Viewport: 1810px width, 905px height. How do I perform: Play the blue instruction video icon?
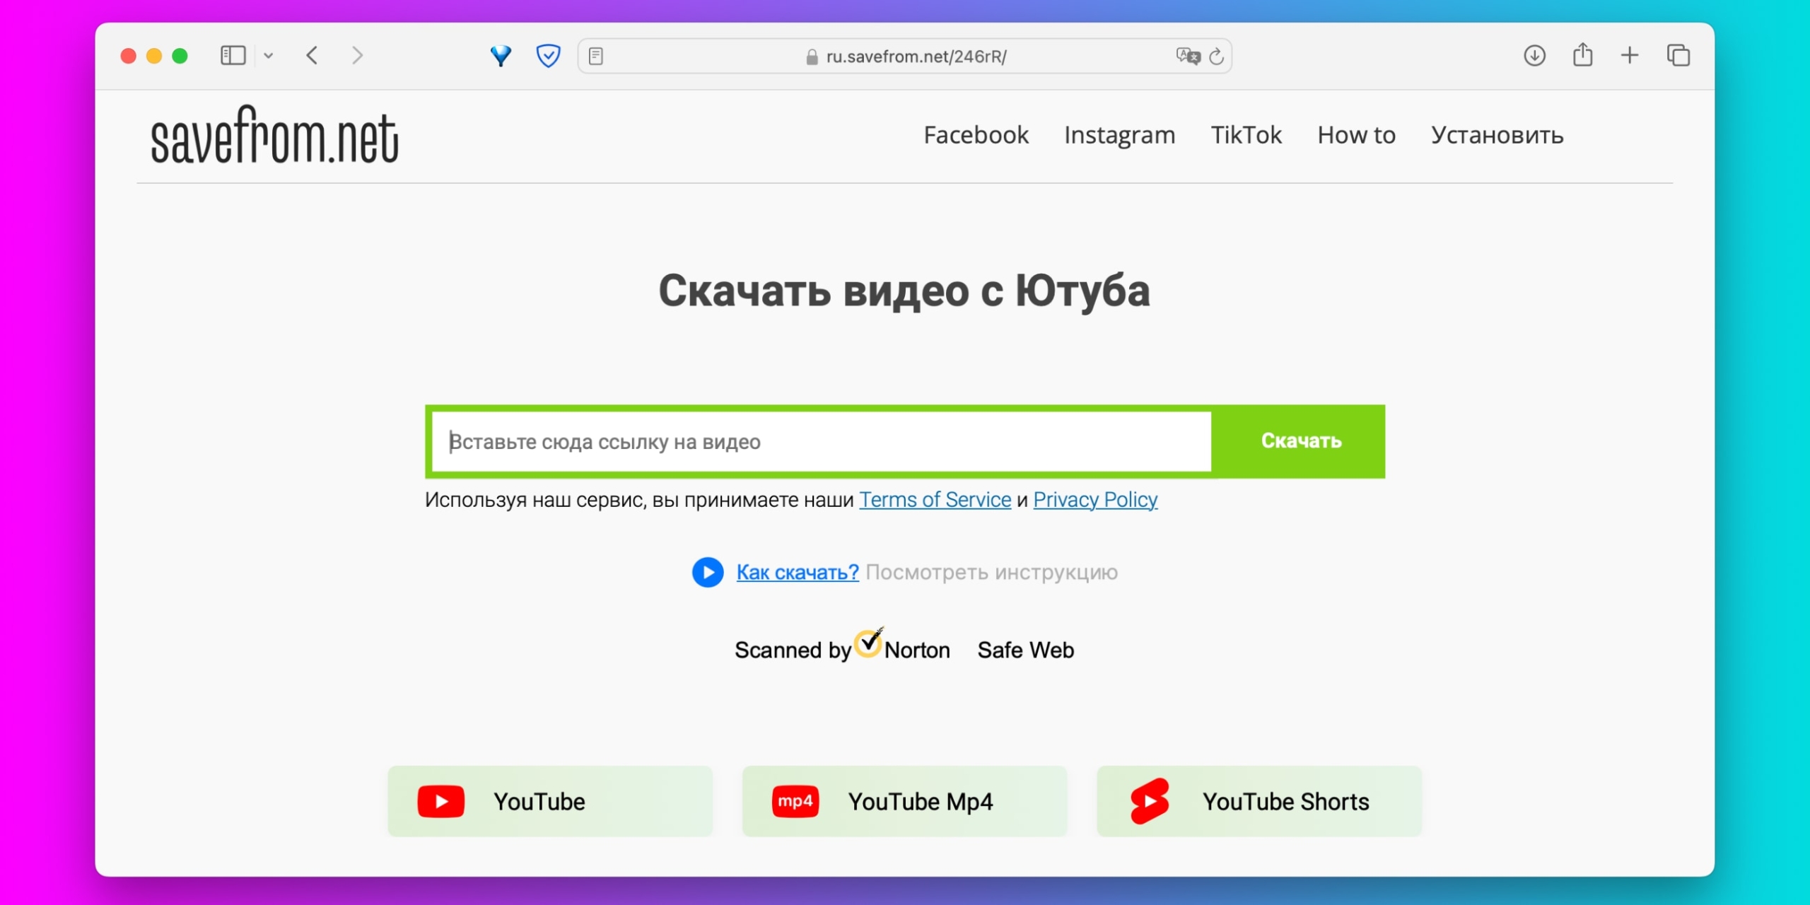[708, 572]
